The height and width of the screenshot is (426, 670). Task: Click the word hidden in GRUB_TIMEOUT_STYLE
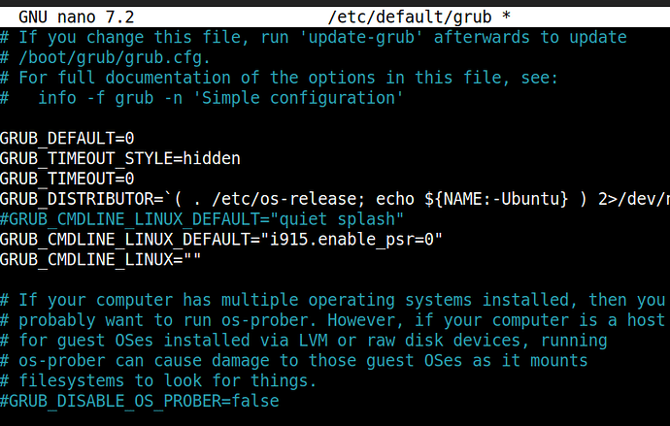coord(212,158)
